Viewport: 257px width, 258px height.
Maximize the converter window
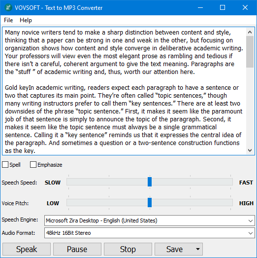click(x=223, y=7)
